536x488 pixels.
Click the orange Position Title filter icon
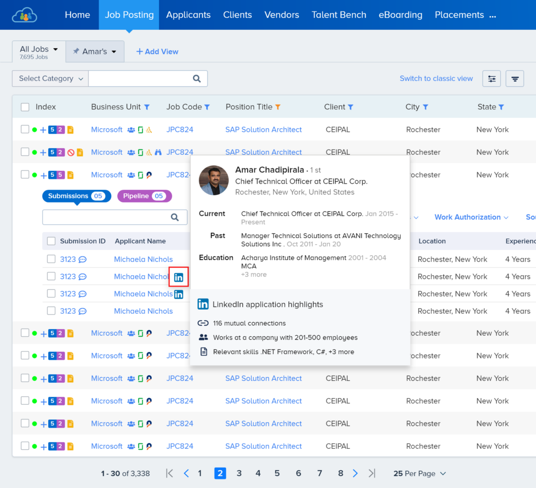278,107
